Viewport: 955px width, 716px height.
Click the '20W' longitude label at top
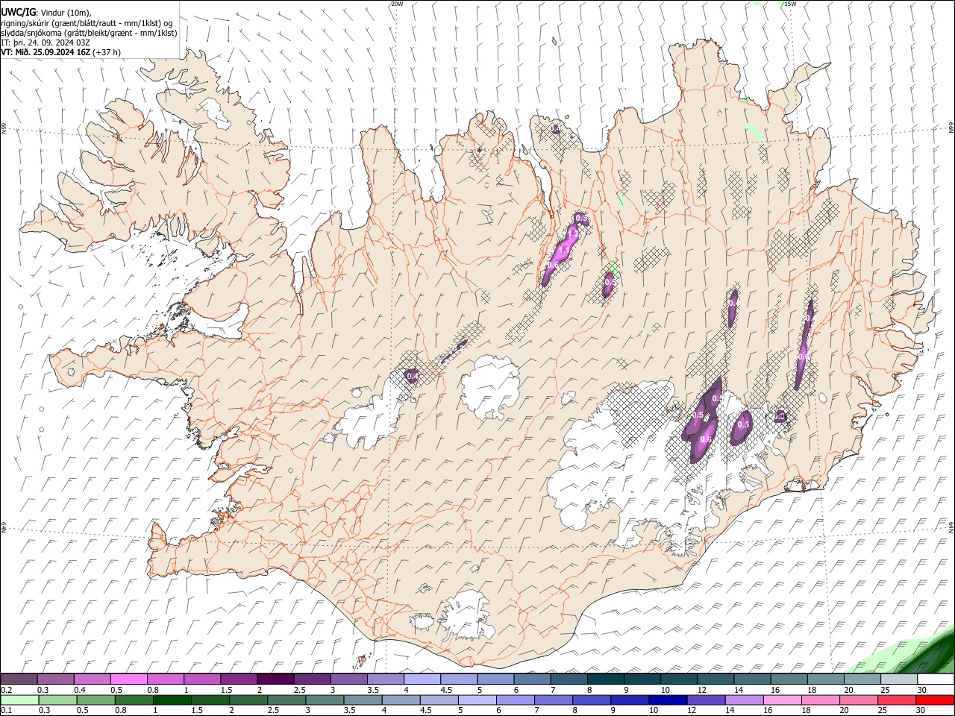[397, 4]
